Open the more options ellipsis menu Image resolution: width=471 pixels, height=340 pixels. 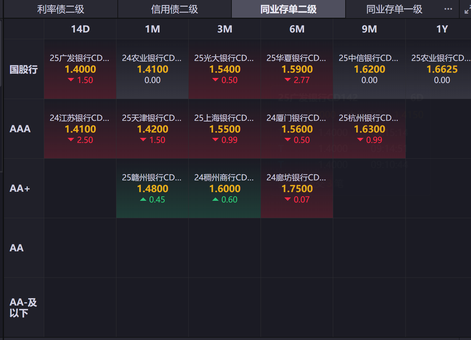[x=448, y=9]
